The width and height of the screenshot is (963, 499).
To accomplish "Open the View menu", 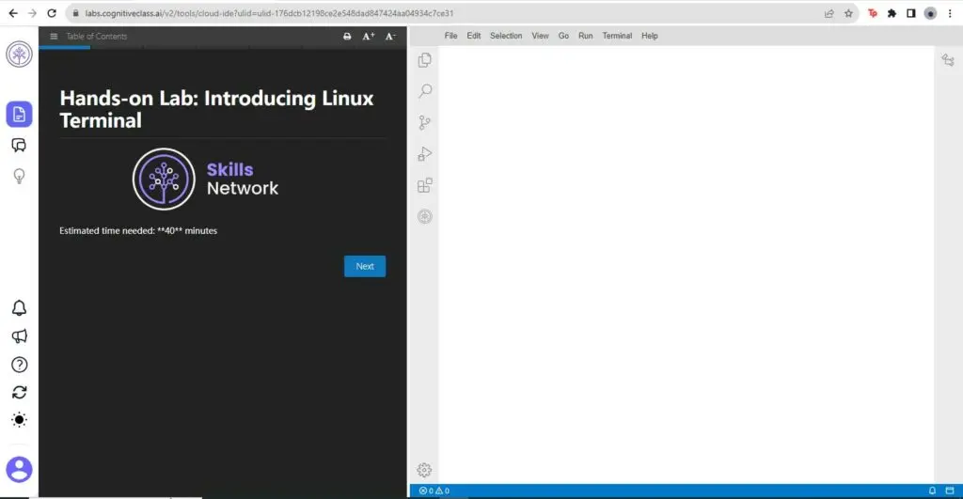I will coord(540,36).
